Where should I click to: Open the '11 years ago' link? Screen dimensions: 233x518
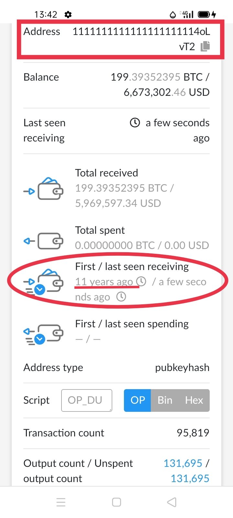tap(104, 281)
